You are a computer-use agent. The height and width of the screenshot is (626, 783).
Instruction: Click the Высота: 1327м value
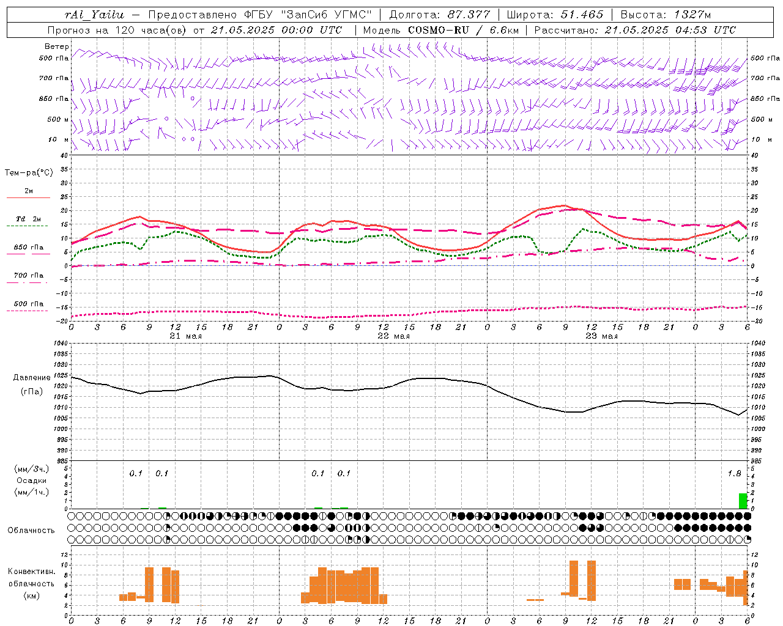[x=666, y=15]
